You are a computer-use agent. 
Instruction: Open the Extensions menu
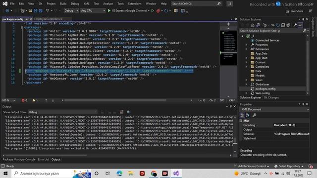point(135,3)
